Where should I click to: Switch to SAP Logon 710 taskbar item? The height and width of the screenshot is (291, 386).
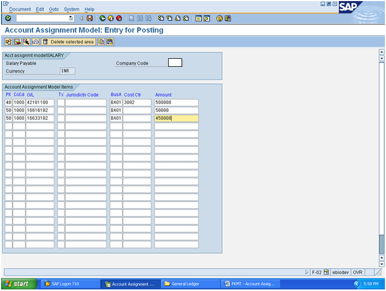coord(70,284)
